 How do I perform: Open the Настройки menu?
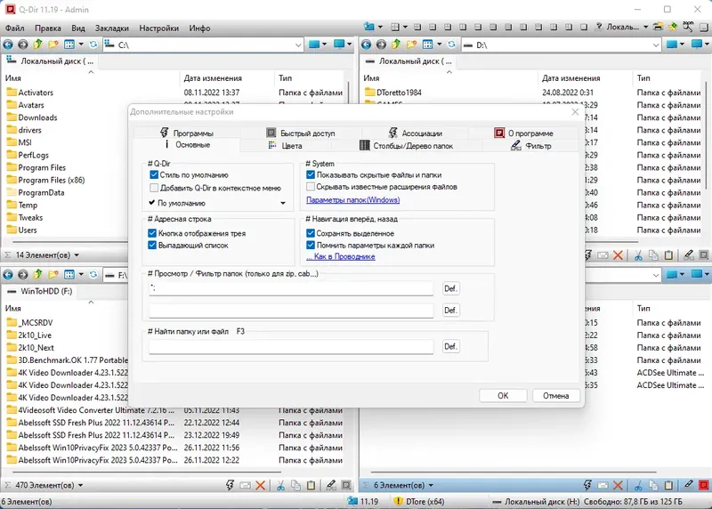tap(159, 28)
